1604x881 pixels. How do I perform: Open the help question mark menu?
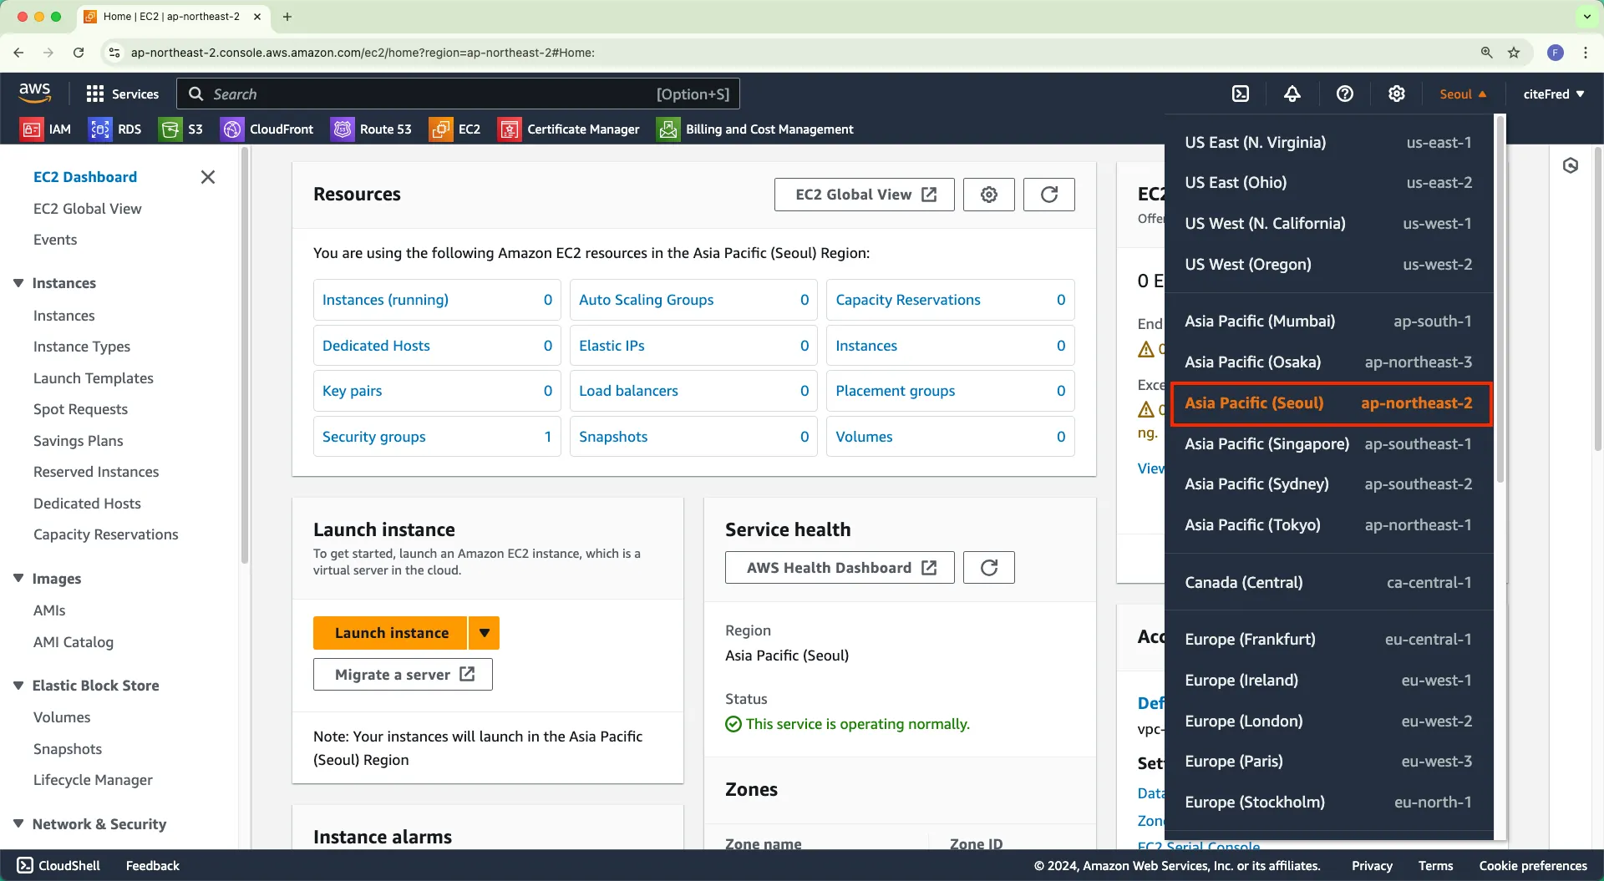[1344, 94]
